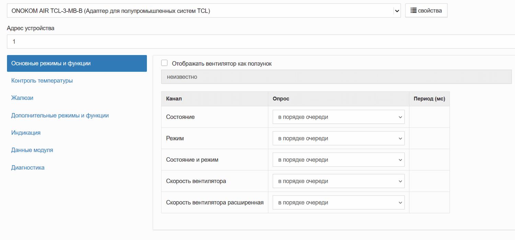This screenshot has height=240, width=515.
Task: Switch to Контроль температуры tab
Action: 42,81
